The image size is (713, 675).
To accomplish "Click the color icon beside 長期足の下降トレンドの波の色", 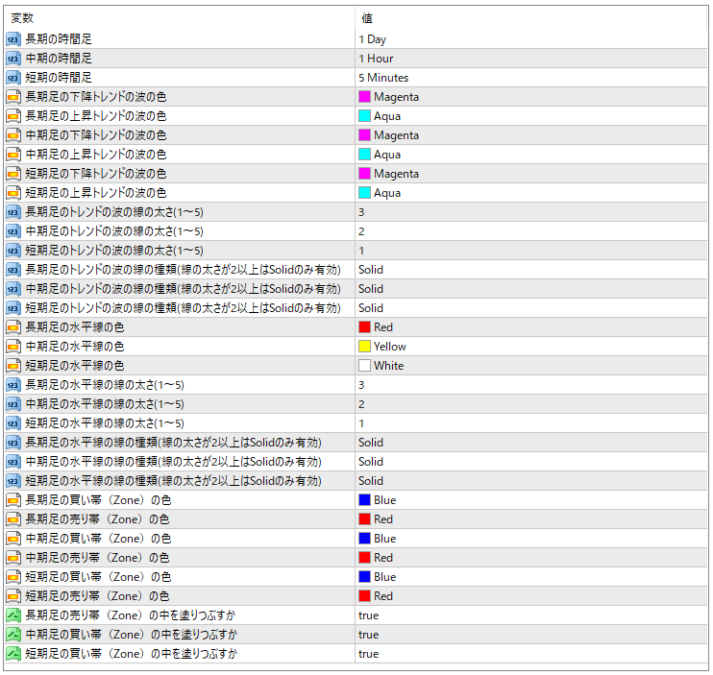I will (13, 97).
